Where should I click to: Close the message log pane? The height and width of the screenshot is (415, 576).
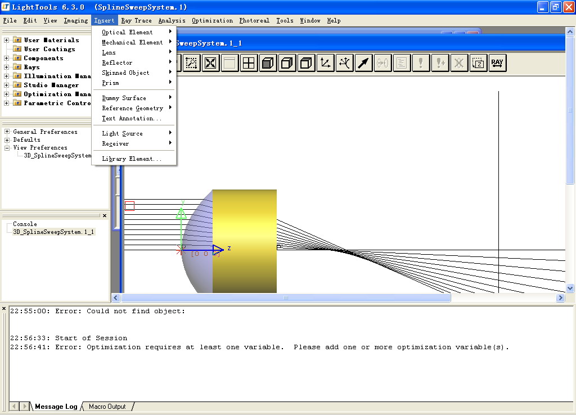click(4, 309)
